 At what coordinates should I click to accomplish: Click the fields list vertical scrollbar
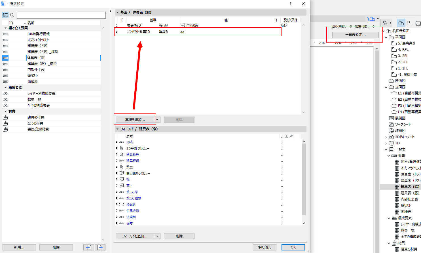click(x=304, y=179)
